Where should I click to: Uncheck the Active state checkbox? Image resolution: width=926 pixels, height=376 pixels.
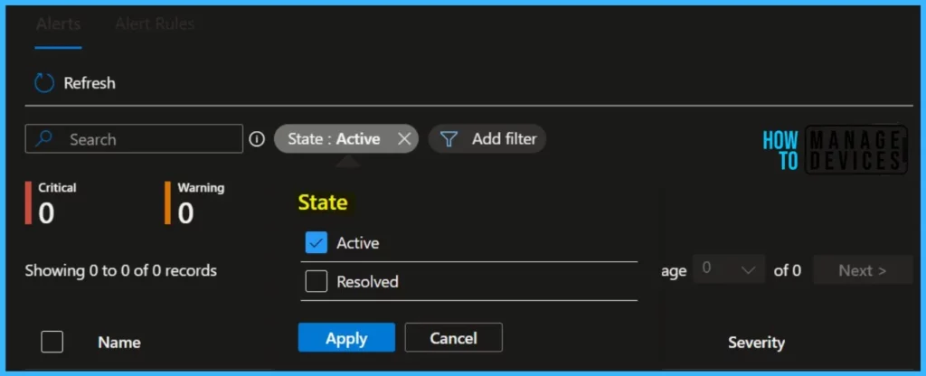pos(317,242)
